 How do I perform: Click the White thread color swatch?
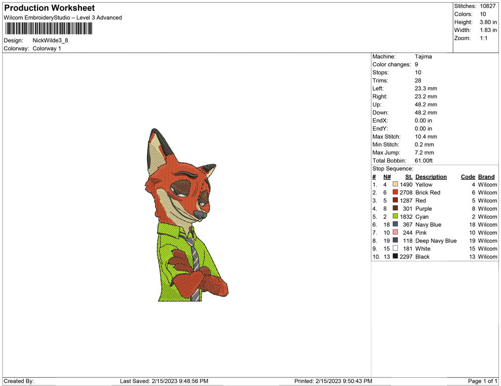tap(395, 248)
